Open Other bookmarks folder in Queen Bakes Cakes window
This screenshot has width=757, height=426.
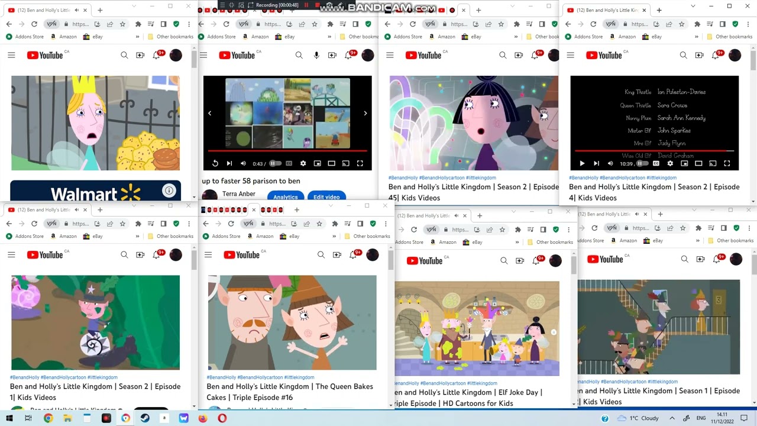click(367, 236)
